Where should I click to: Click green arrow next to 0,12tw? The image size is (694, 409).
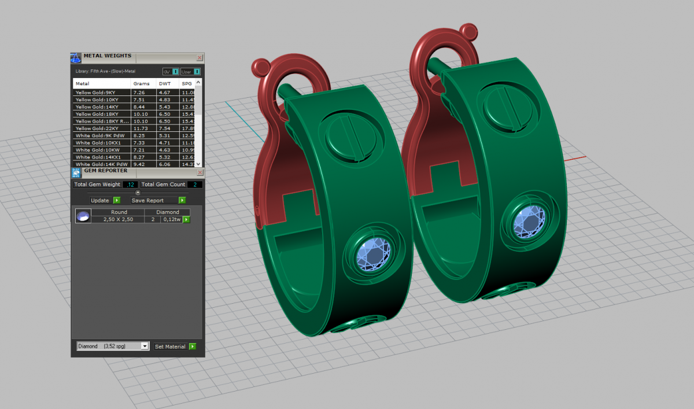click(187, 220)
